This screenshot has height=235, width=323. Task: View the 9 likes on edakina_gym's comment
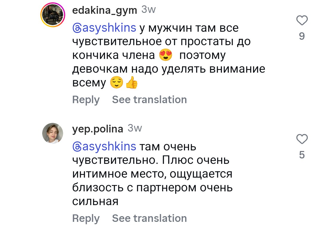point(302,36)
